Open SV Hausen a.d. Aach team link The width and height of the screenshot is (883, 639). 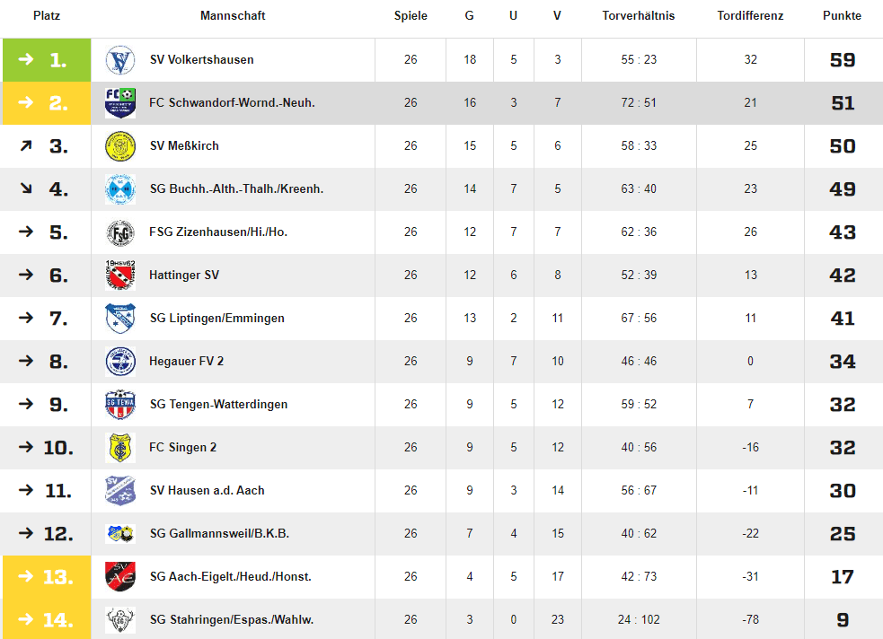click(207, 491)
